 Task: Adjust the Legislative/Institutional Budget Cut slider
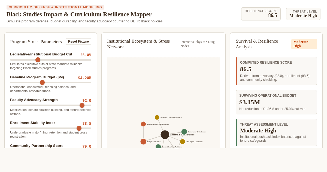51,60
